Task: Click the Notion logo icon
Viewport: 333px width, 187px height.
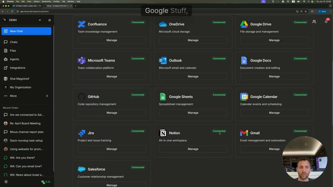Action: pos(163,133)
